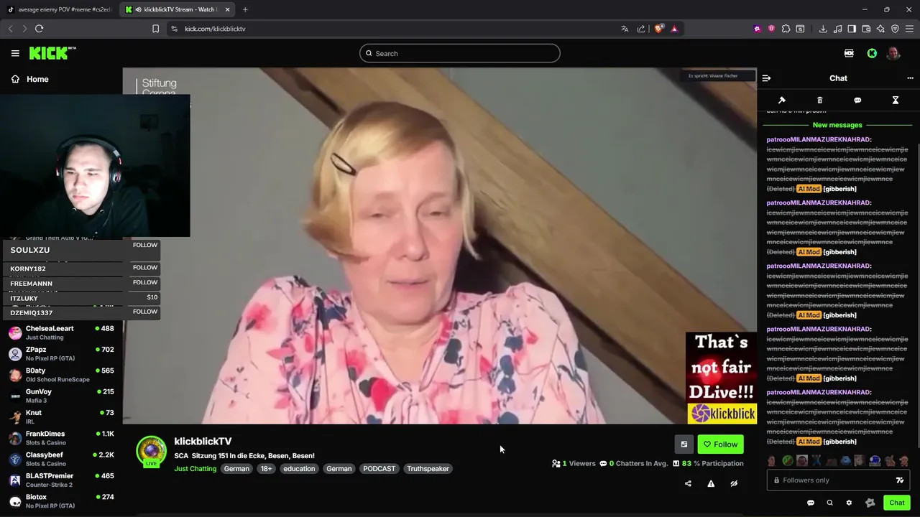Go to Home in sidebar
The width and height of the screenshot is (920, 517).
pyautogui.click(x=29, y=79)
